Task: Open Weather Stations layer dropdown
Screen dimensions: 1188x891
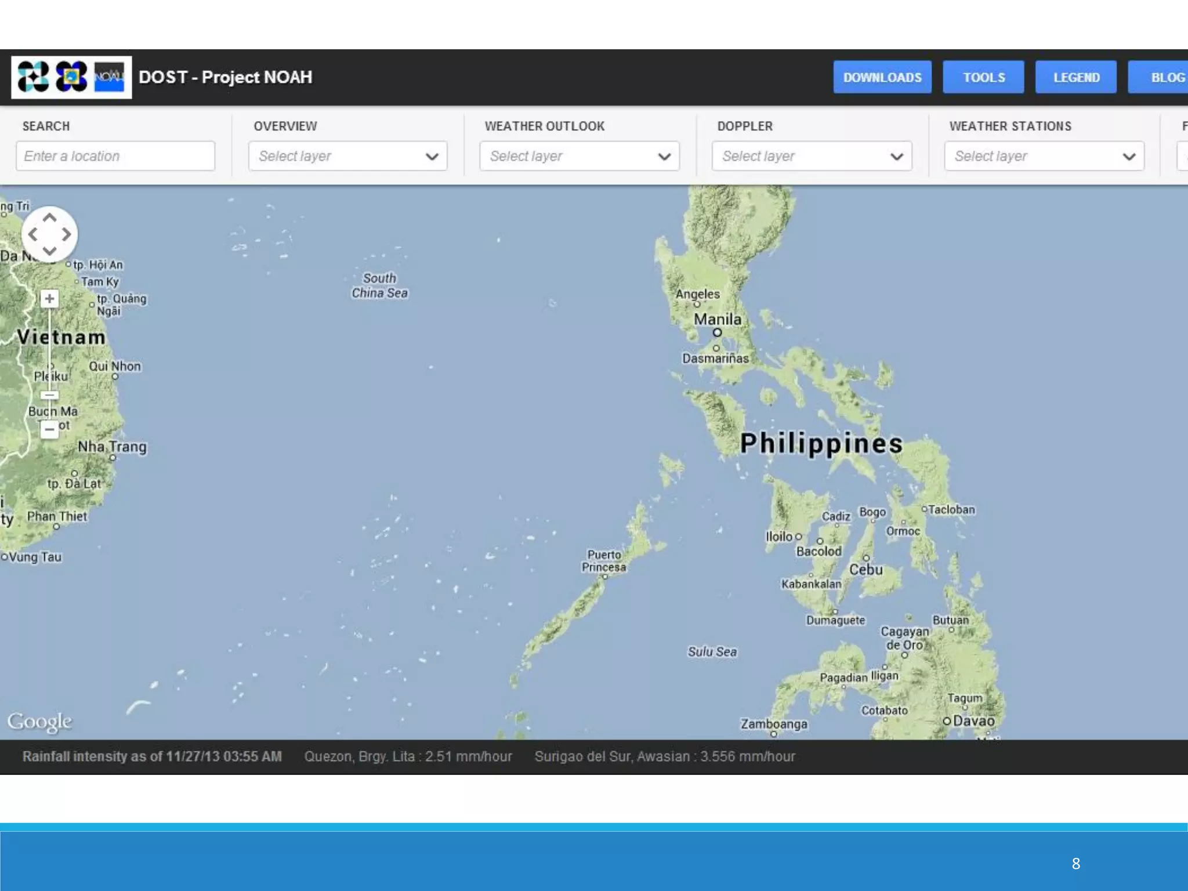Action: tap(1044, 156)
